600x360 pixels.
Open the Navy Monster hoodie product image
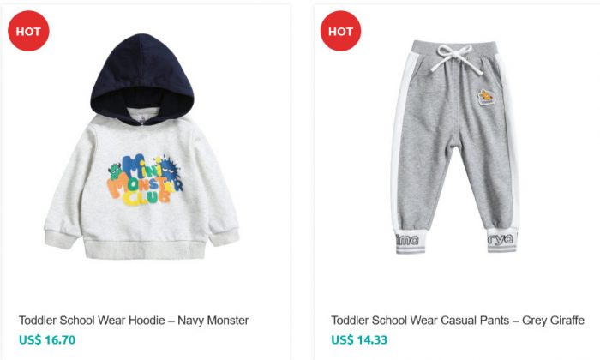[142, 147]
